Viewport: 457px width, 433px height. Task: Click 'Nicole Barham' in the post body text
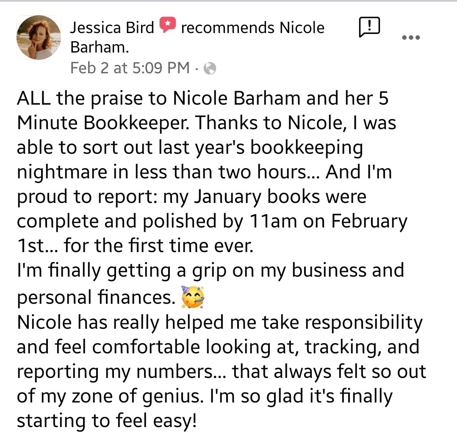[236, 98]
